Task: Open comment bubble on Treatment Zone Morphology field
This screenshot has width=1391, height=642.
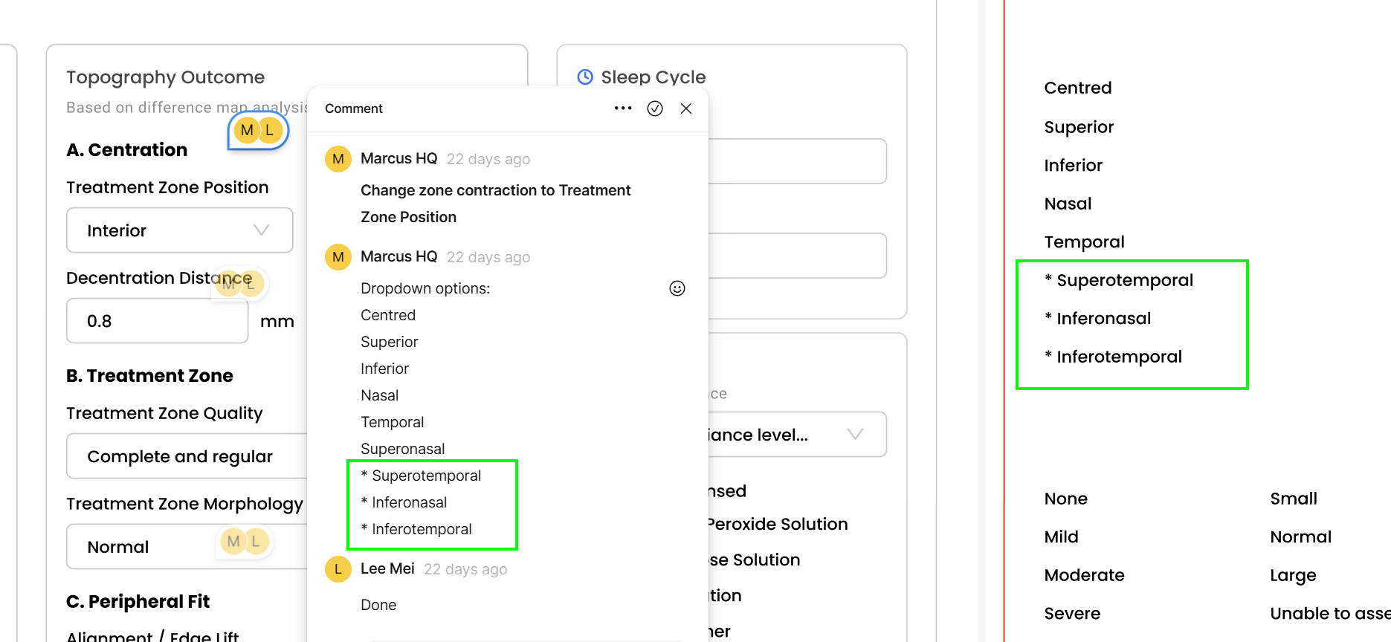Action: (x=245, y=542)
